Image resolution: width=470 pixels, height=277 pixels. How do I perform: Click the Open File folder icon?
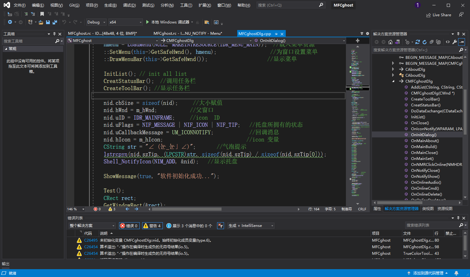pyautogui.click(x=41, y=22)
